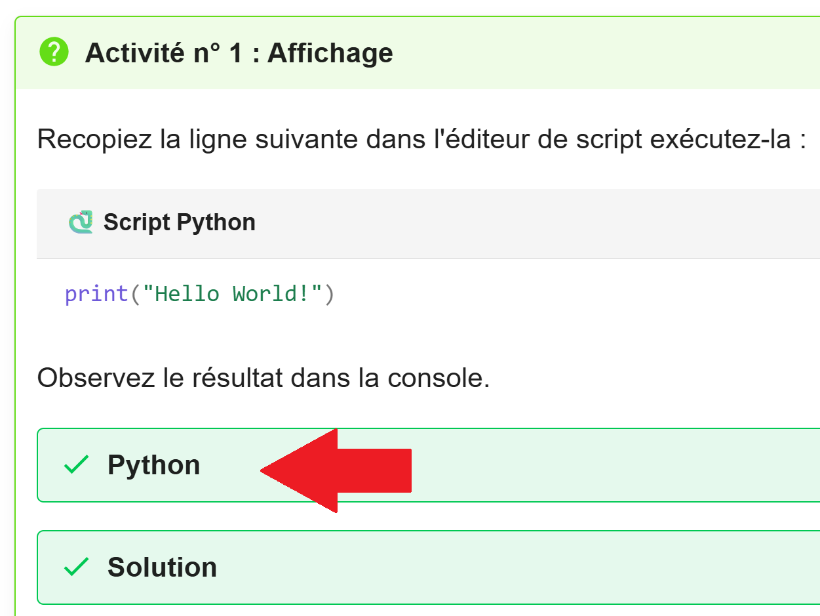Click the Python panel label text
This screenshot has width=820, height=616.
point(154,465)
